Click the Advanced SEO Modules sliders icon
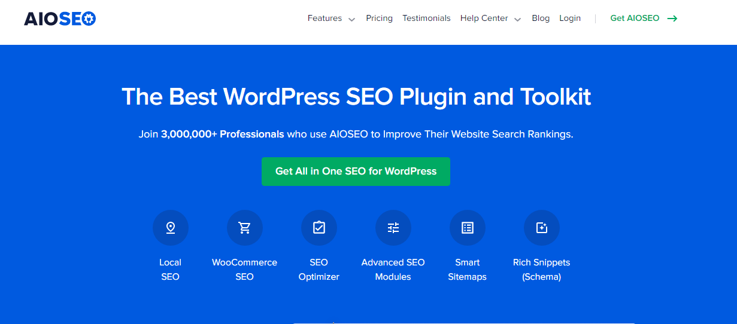This screenshot has width=737, height=324. [393, 228]
